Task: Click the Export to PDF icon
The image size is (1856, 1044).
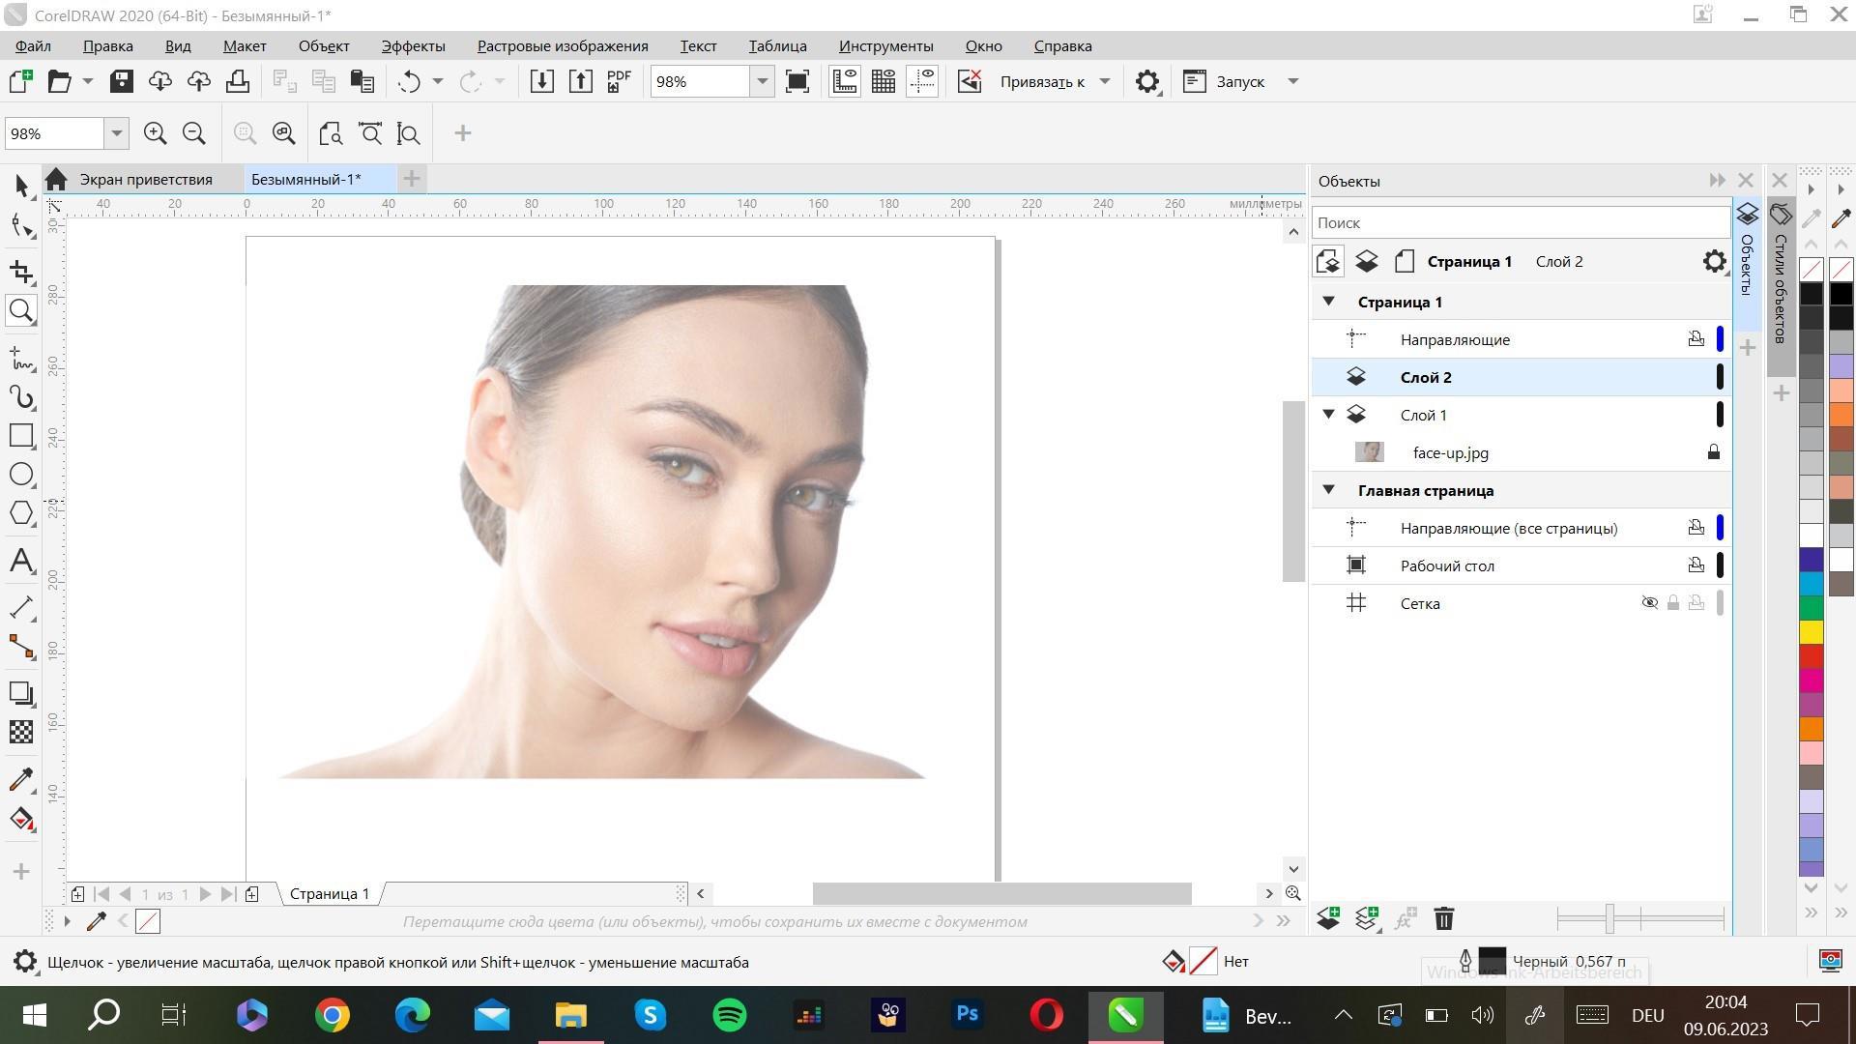Action: (619, 81)
